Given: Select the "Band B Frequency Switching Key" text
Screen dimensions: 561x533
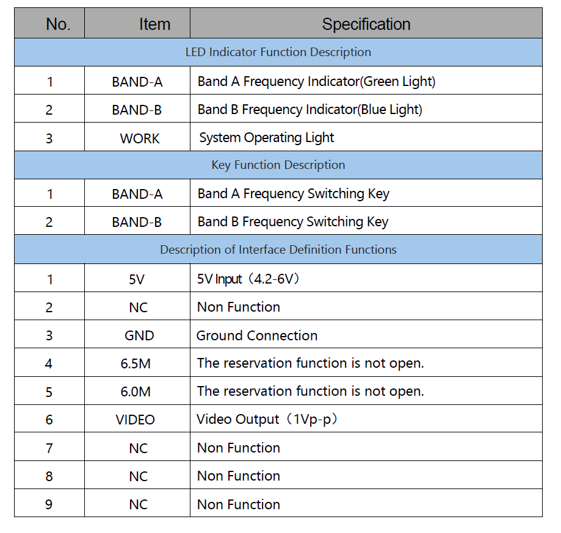Looking at the screenshot, I should pos(292,222).
